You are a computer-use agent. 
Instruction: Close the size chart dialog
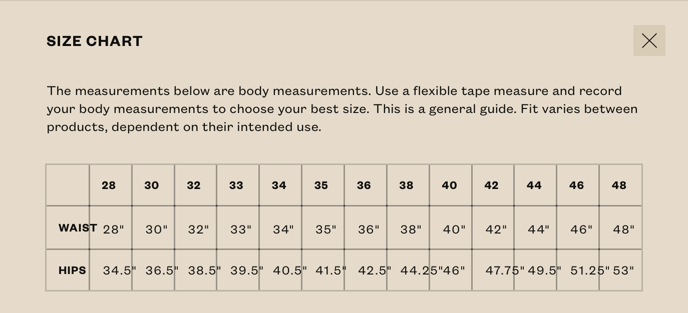pos(649,40)
